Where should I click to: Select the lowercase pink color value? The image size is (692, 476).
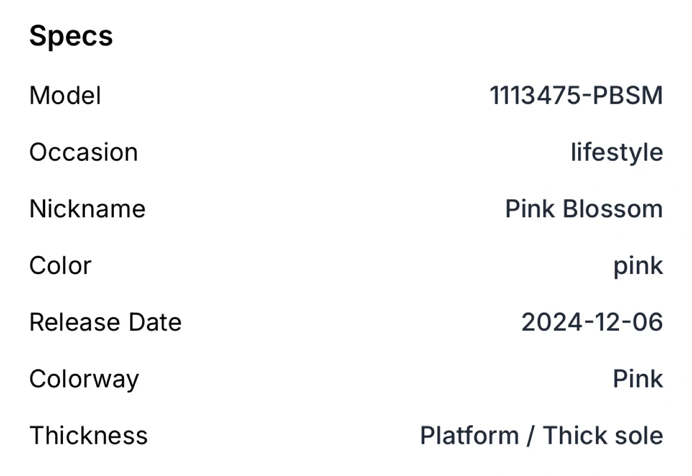tap(638, 265)
